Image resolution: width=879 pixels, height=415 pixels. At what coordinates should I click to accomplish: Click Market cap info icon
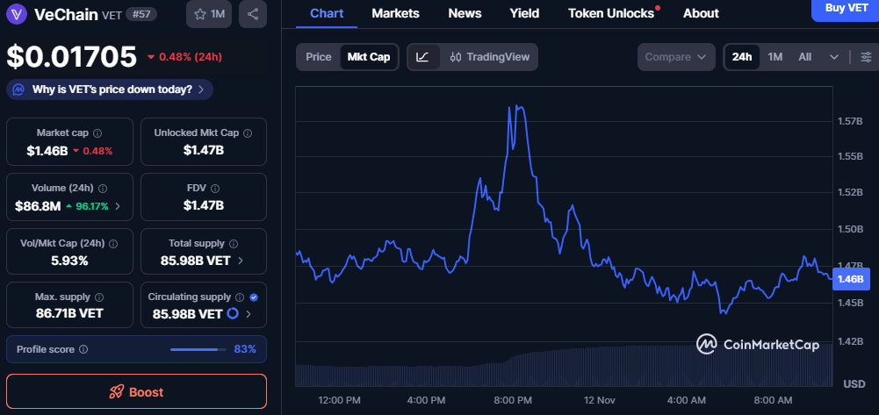(x=97, y=133)
